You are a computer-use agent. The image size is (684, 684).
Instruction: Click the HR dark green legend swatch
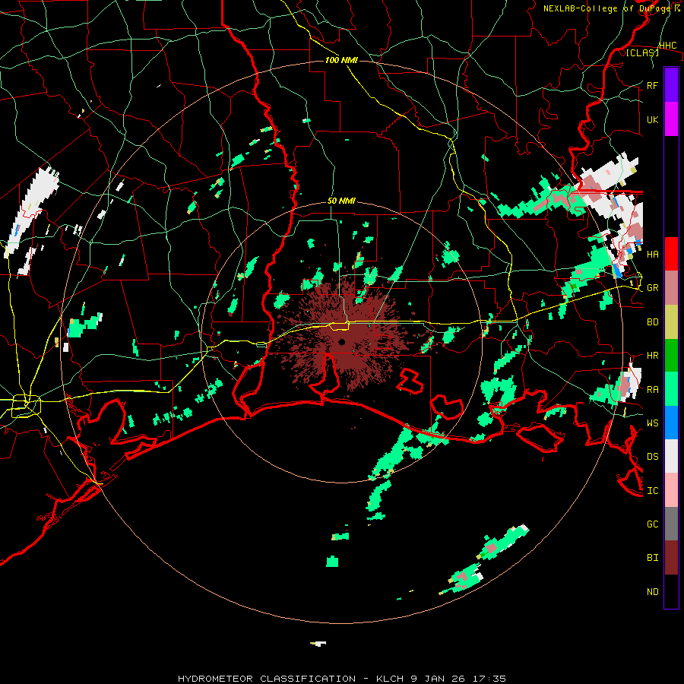tap(671, 356)
